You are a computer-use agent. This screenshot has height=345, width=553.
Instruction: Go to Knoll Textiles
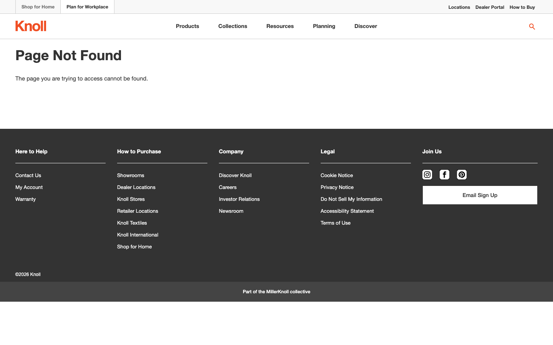point(132,223)
